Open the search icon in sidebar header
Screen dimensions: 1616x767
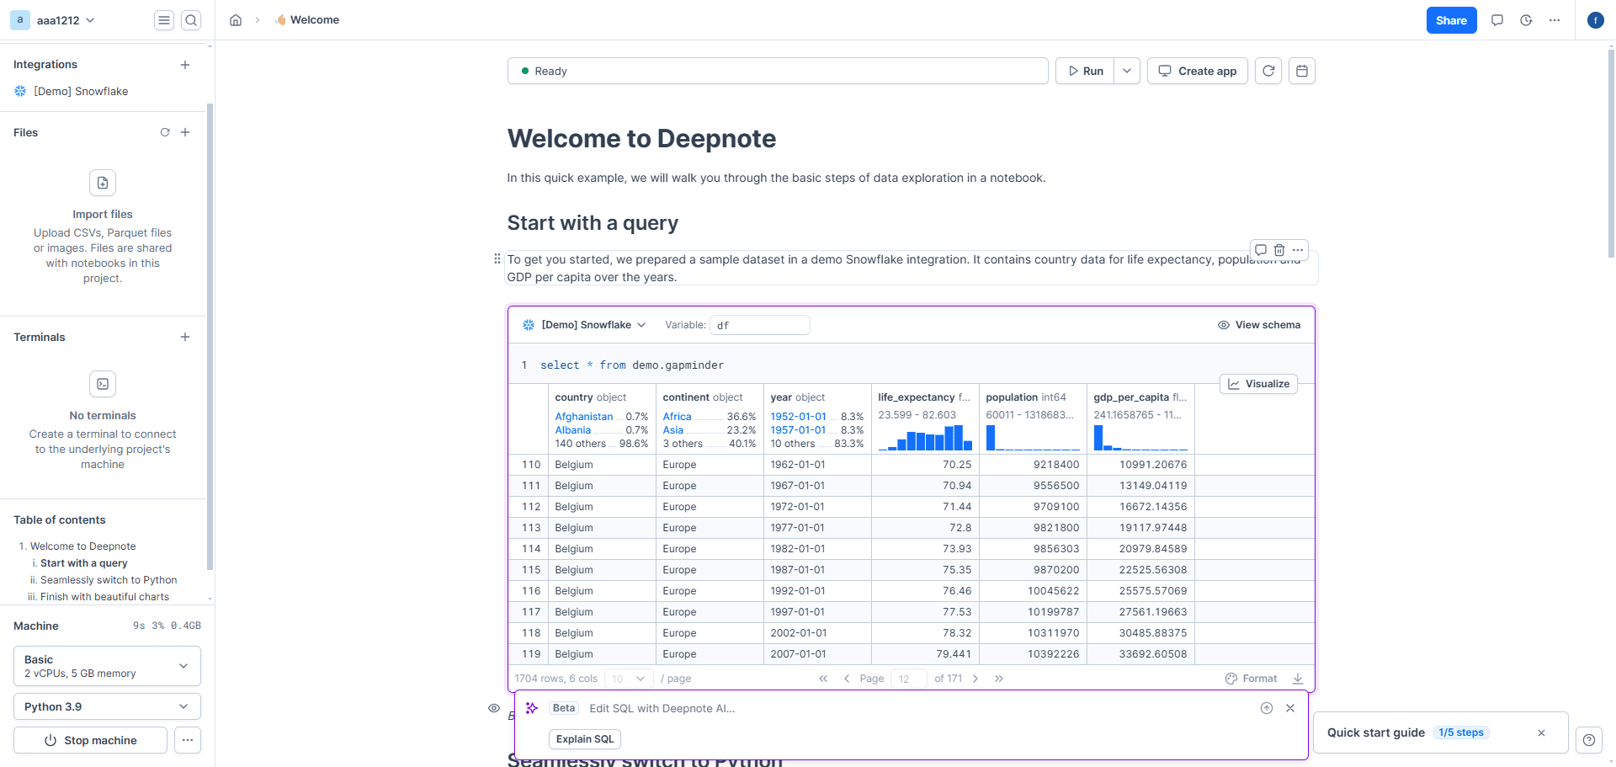click(191, 20)
